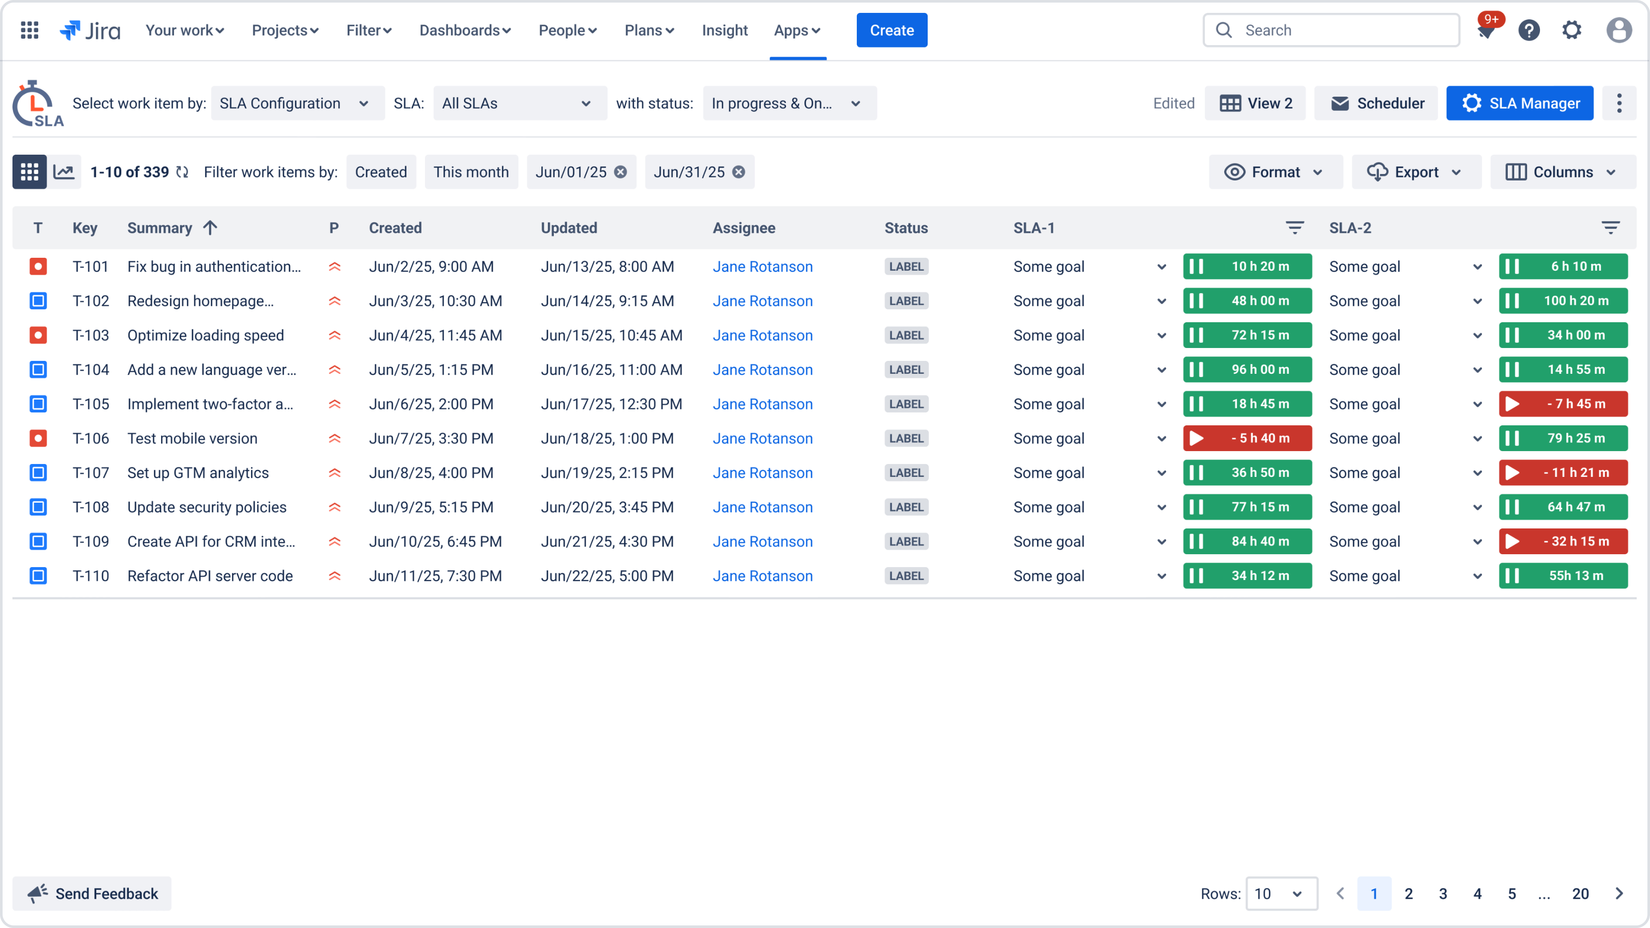The width and height of the screenshot is (1650, 928).
Task: Click the paused 10 h 20 m SLA timer
Action: coord(1247,266)
